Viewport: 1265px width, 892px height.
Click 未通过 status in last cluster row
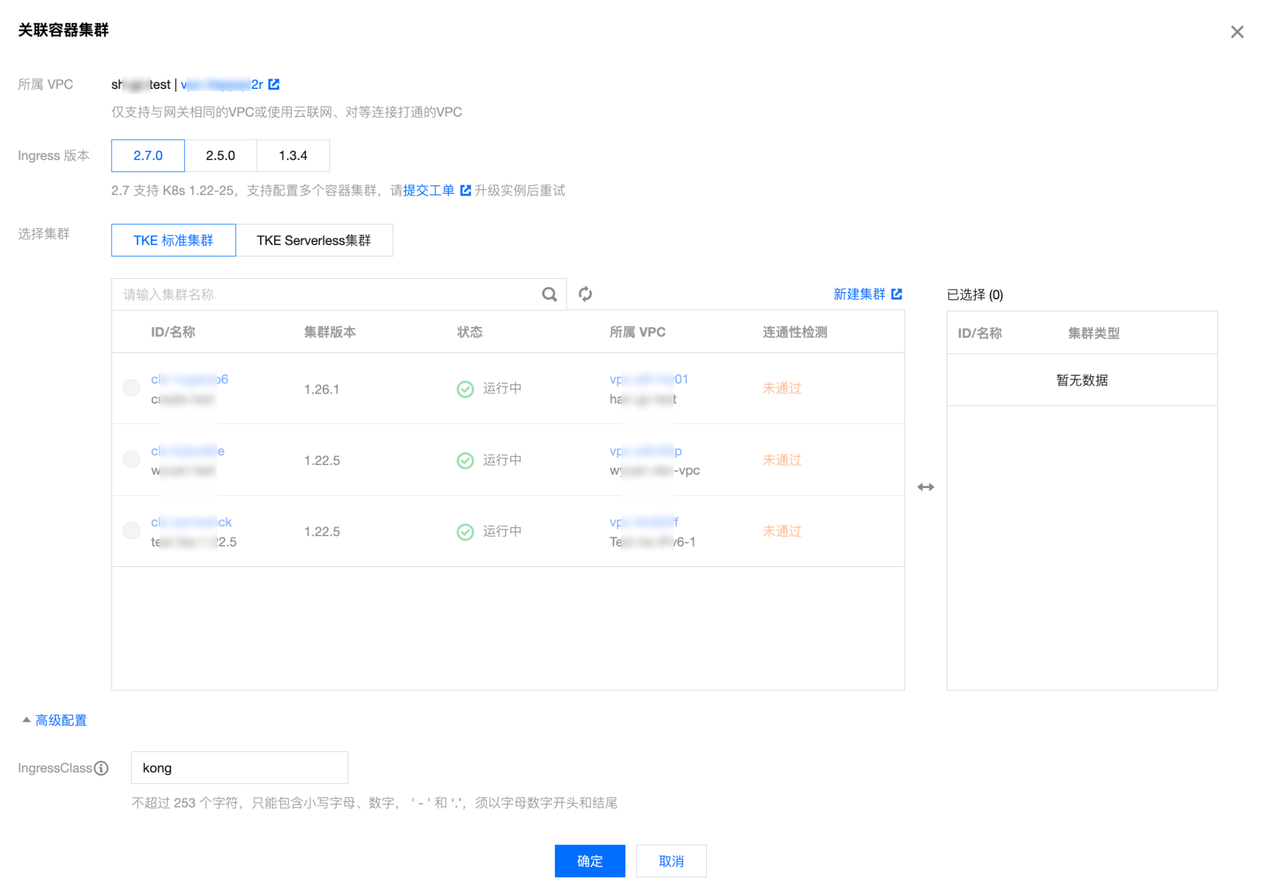pyautogui.click(x=782, y=531)
